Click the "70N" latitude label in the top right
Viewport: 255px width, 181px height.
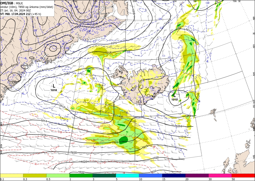coord(235,1)
